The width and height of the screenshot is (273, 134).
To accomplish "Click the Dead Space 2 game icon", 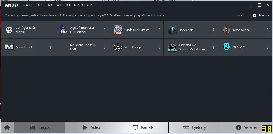I will pos(227,30).
